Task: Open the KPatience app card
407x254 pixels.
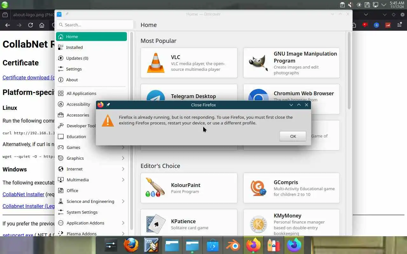Action: coord(189,222)
